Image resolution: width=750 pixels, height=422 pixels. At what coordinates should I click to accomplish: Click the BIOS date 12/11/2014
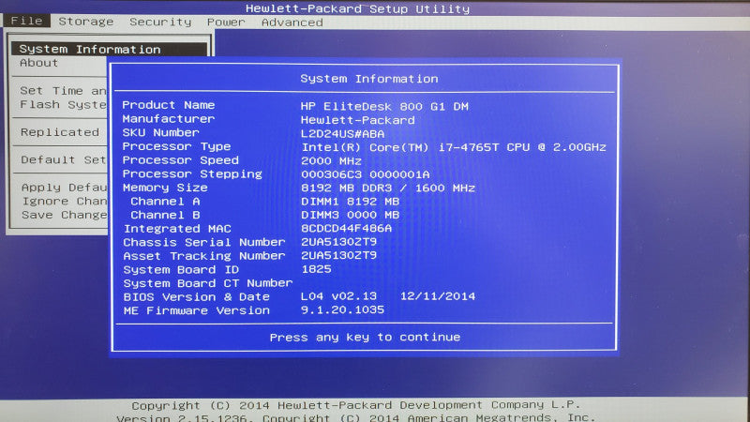pyautogui.click(x=438, y=296)
